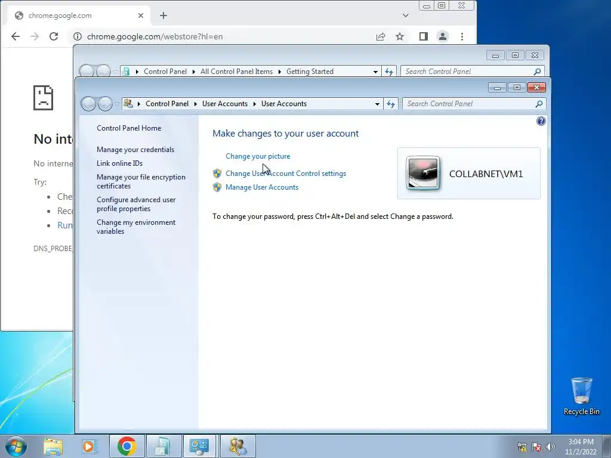The width and height of the screenshot is (611, 458).
Task: Open Chrome profile avatar
Action: (443, 36)
